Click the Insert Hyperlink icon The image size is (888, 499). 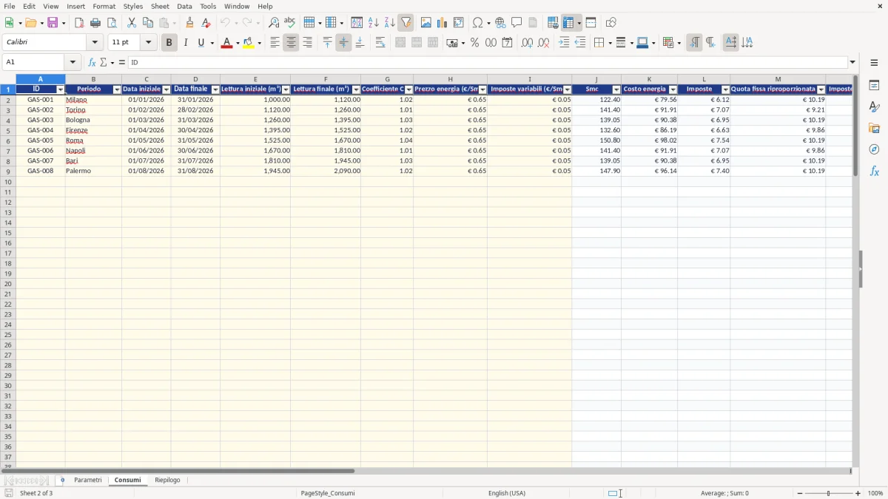coord(501,23)
